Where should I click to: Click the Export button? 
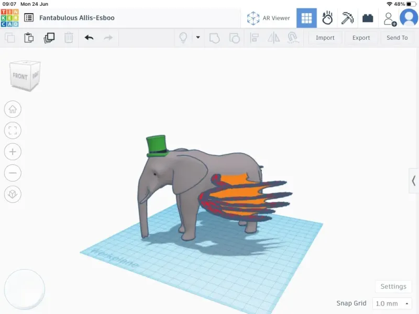[x=361, y=38]
